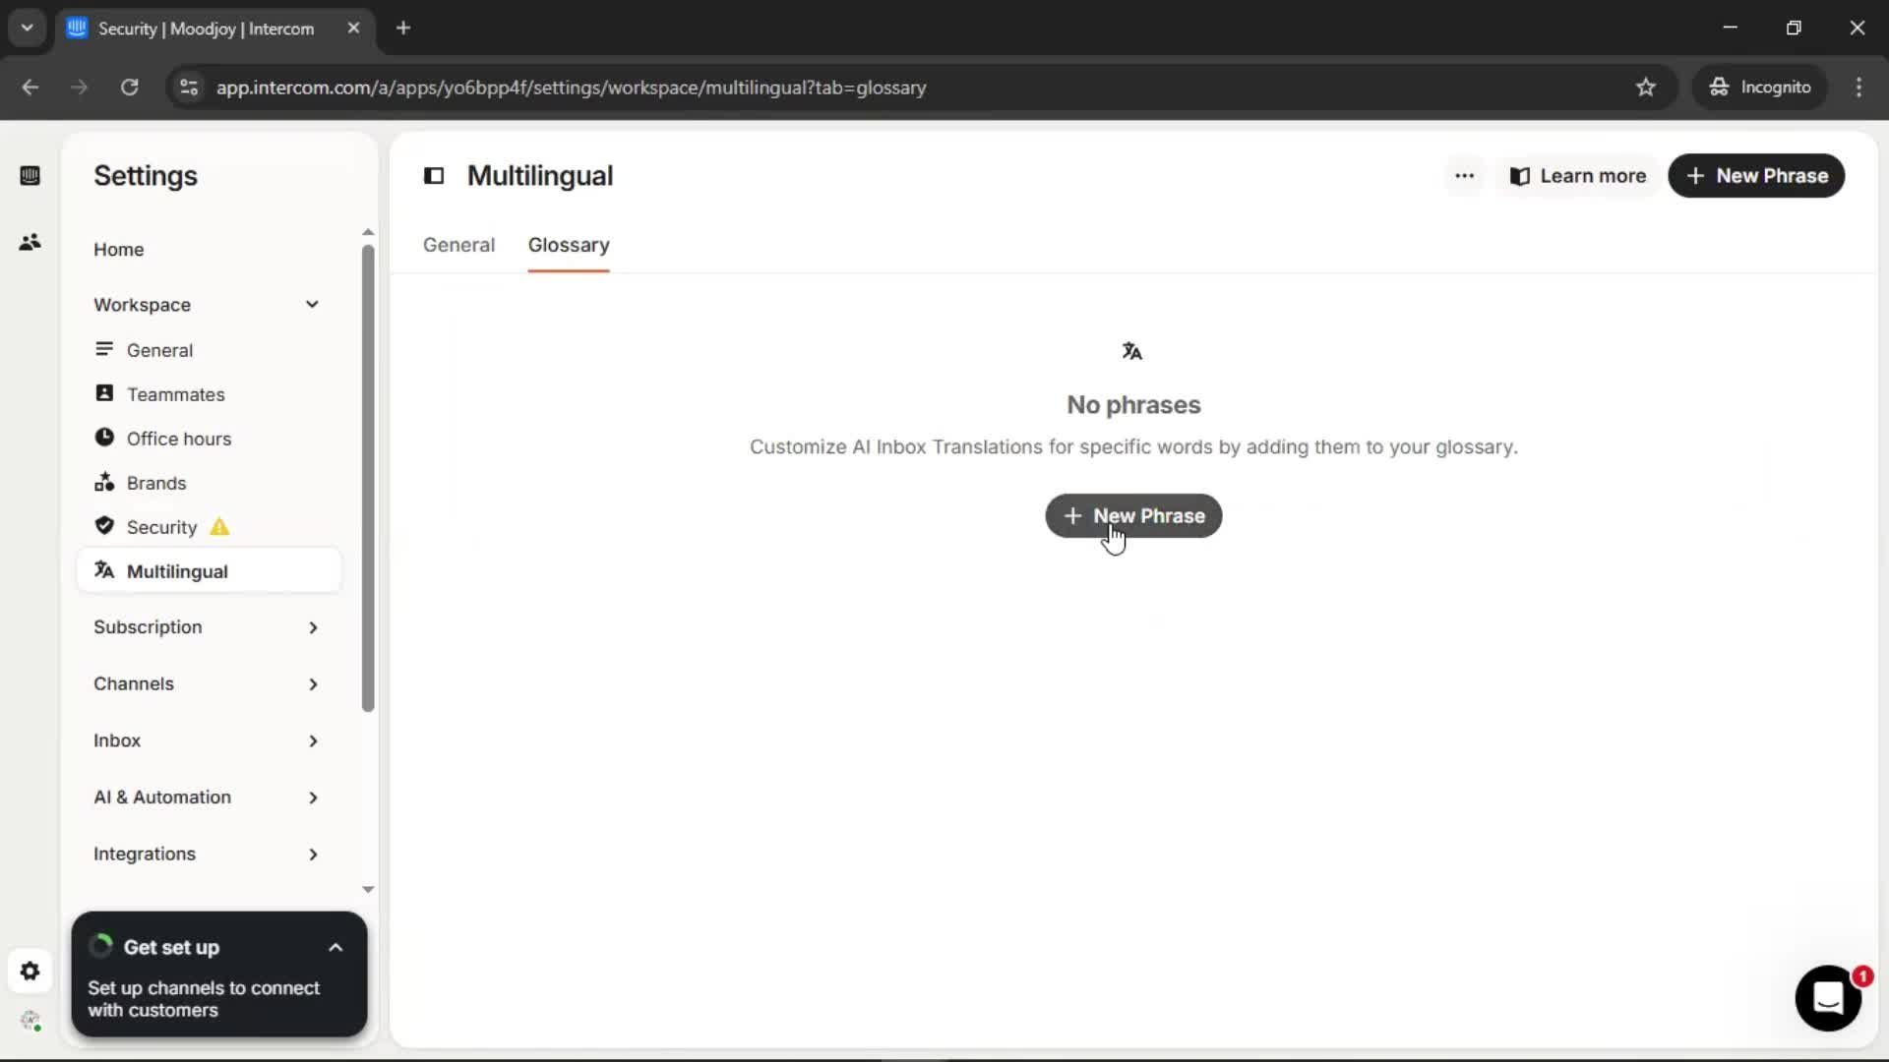Open the Contacts people icon in left rail
Screen dimensions: 1889x1062
[30, 242]
